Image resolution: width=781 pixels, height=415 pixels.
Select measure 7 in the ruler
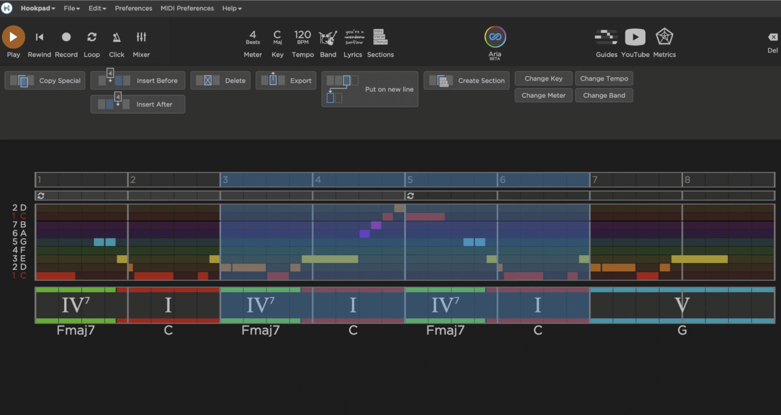pos(636,179)
